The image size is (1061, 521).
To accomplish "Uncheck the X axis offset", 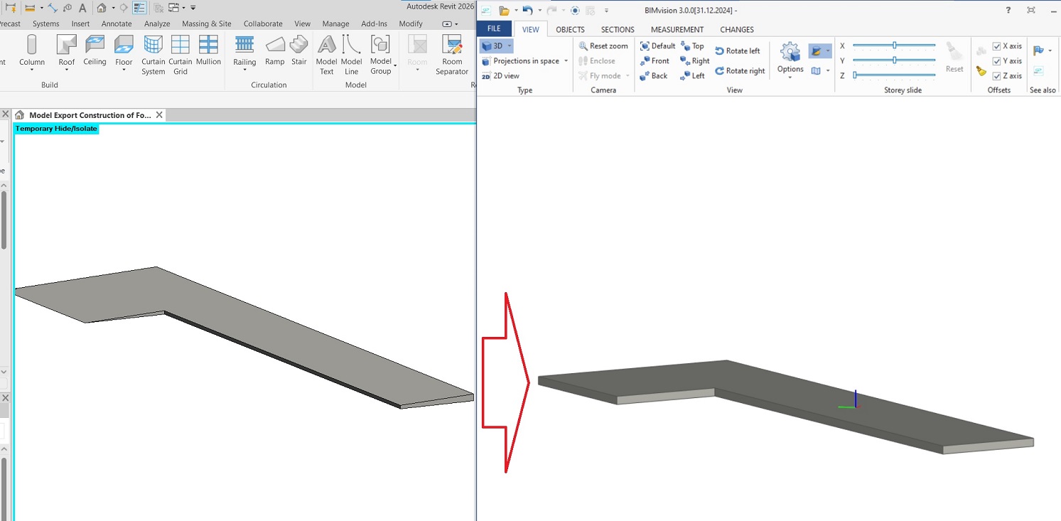I will (998, 45).
